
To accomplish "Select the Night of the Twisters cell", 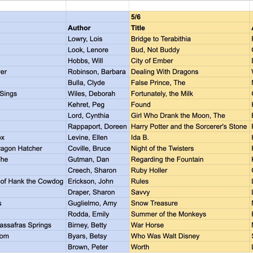I will (x=189, y=148).
